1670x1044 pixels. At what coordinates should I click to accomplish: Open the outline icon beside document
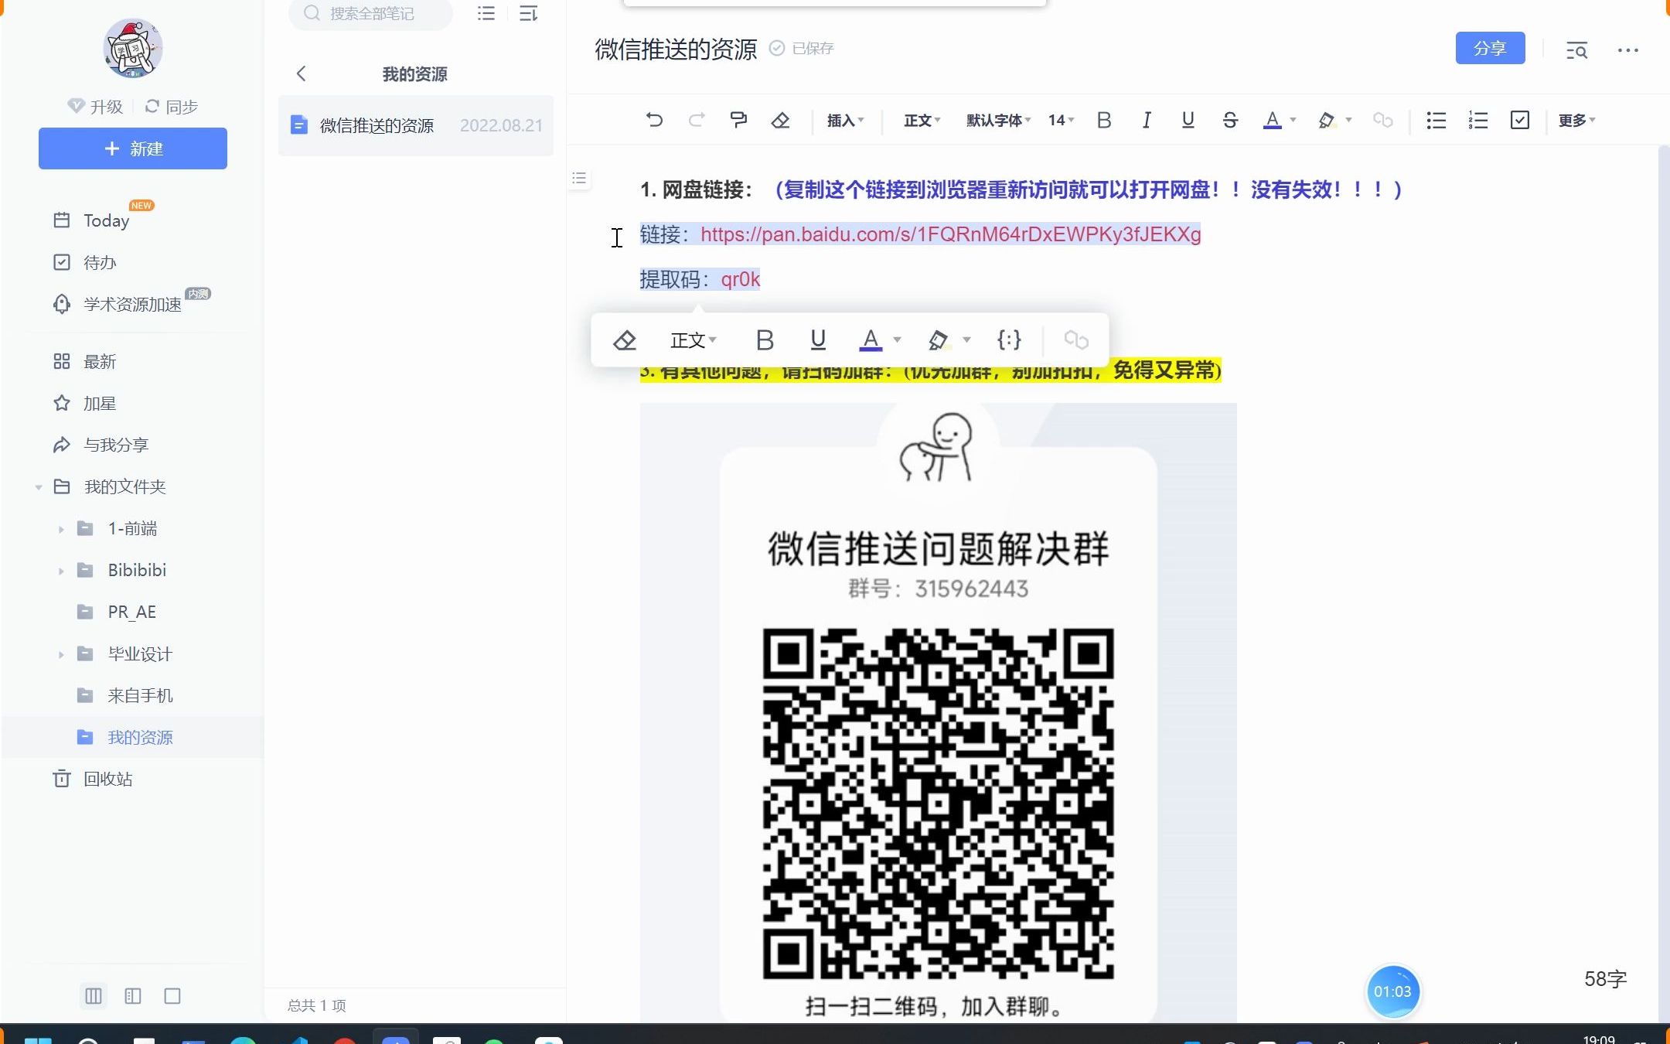point(579,179)
